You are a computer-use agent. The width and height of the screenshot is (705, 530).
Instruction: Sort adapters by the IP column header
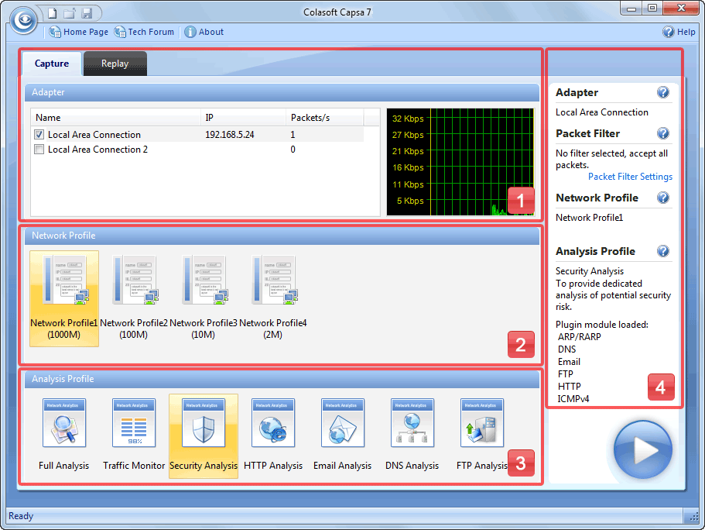tap(243, 118)
